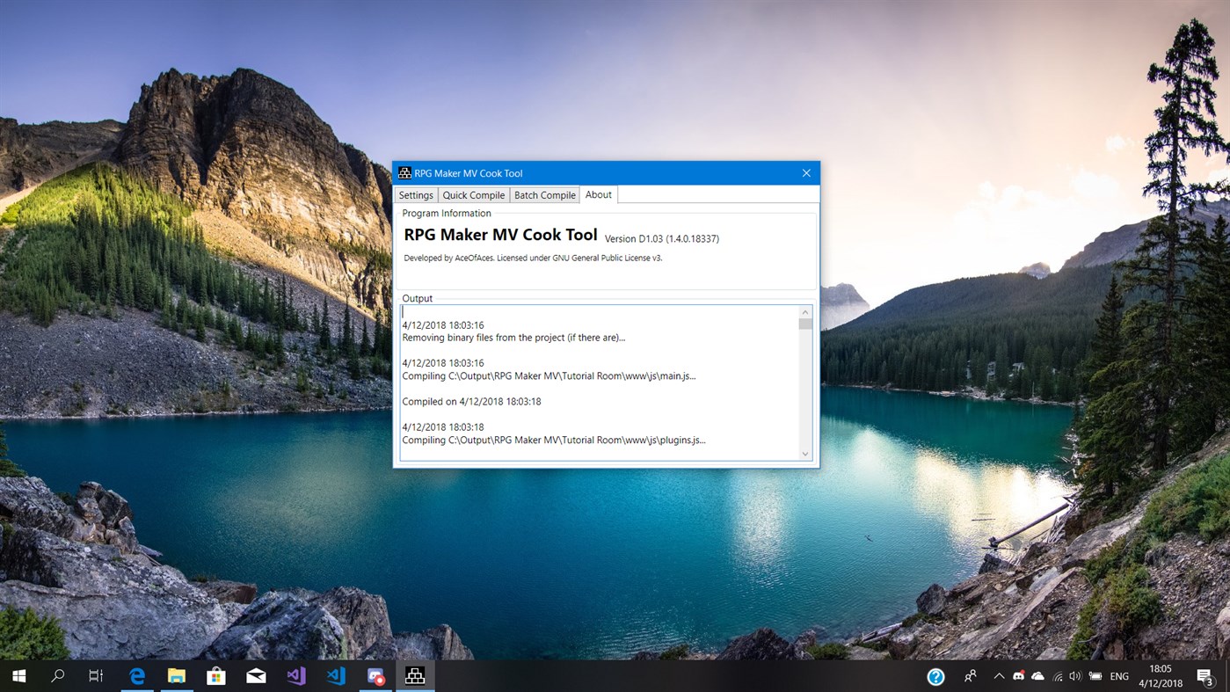The height and width of the screenshot is (692, 1230).
Task: Click the 'Compiled on 4/12/2018 18:03:18' line
Action: [x=471, y=402]
